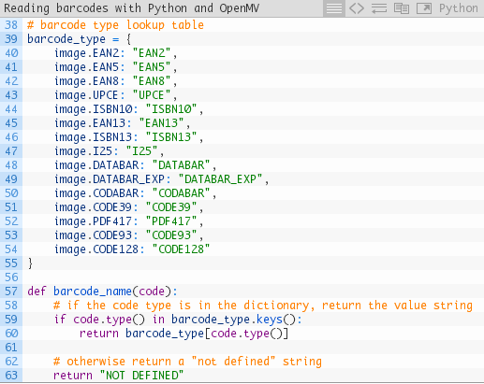Click the copy code icon
Screen dimensions: 484x384
pos(402,8)
